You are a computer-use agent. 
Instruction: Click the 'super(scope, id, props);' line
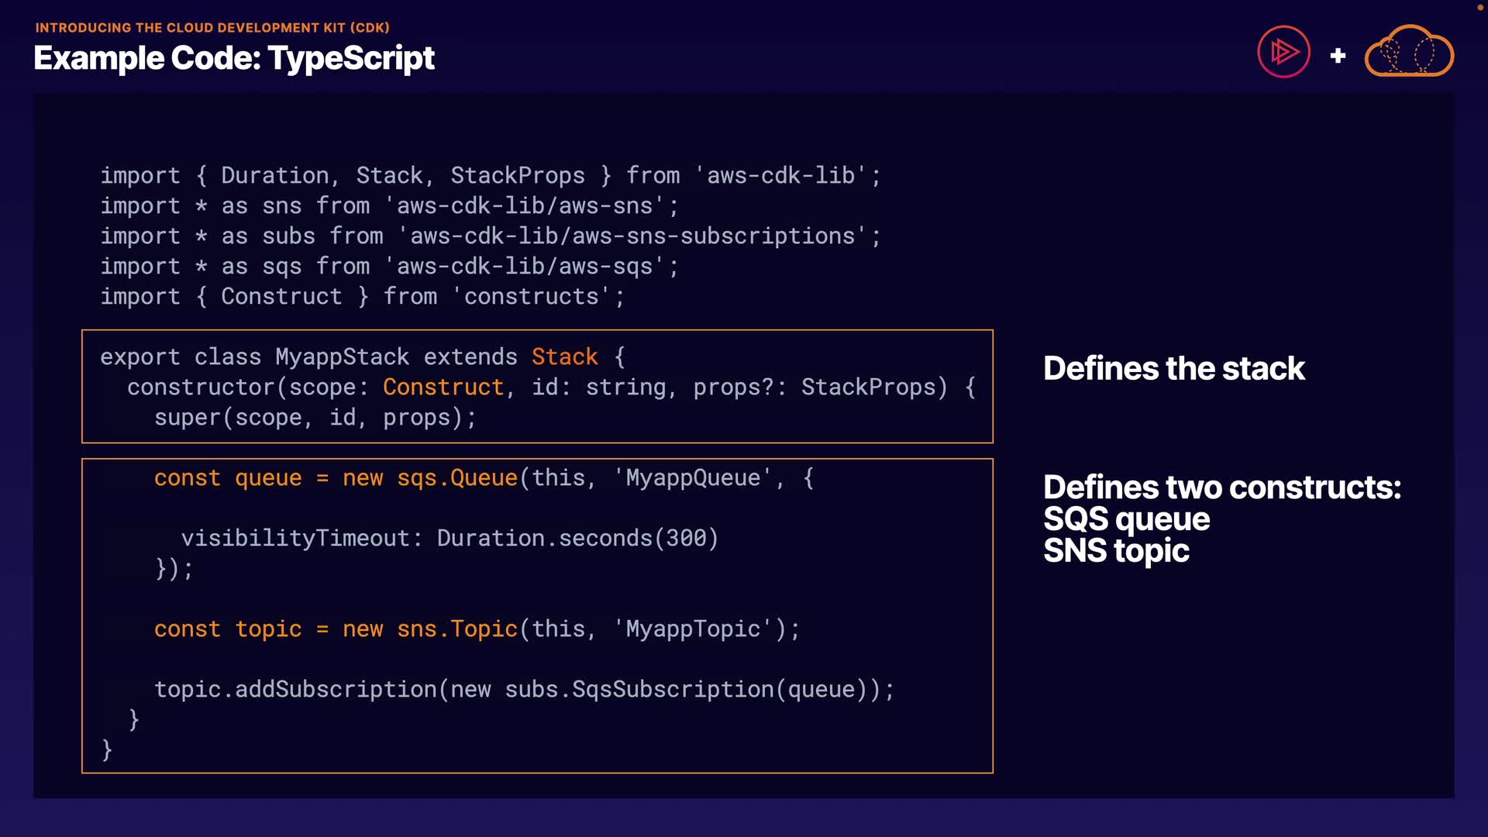coord(315,418)
